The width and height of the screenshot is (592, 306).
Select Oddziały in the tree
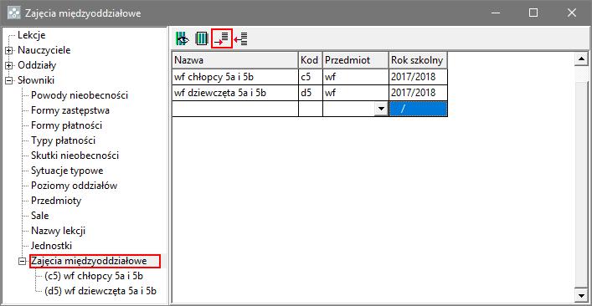pyautogui.click(x=37, y=65)
